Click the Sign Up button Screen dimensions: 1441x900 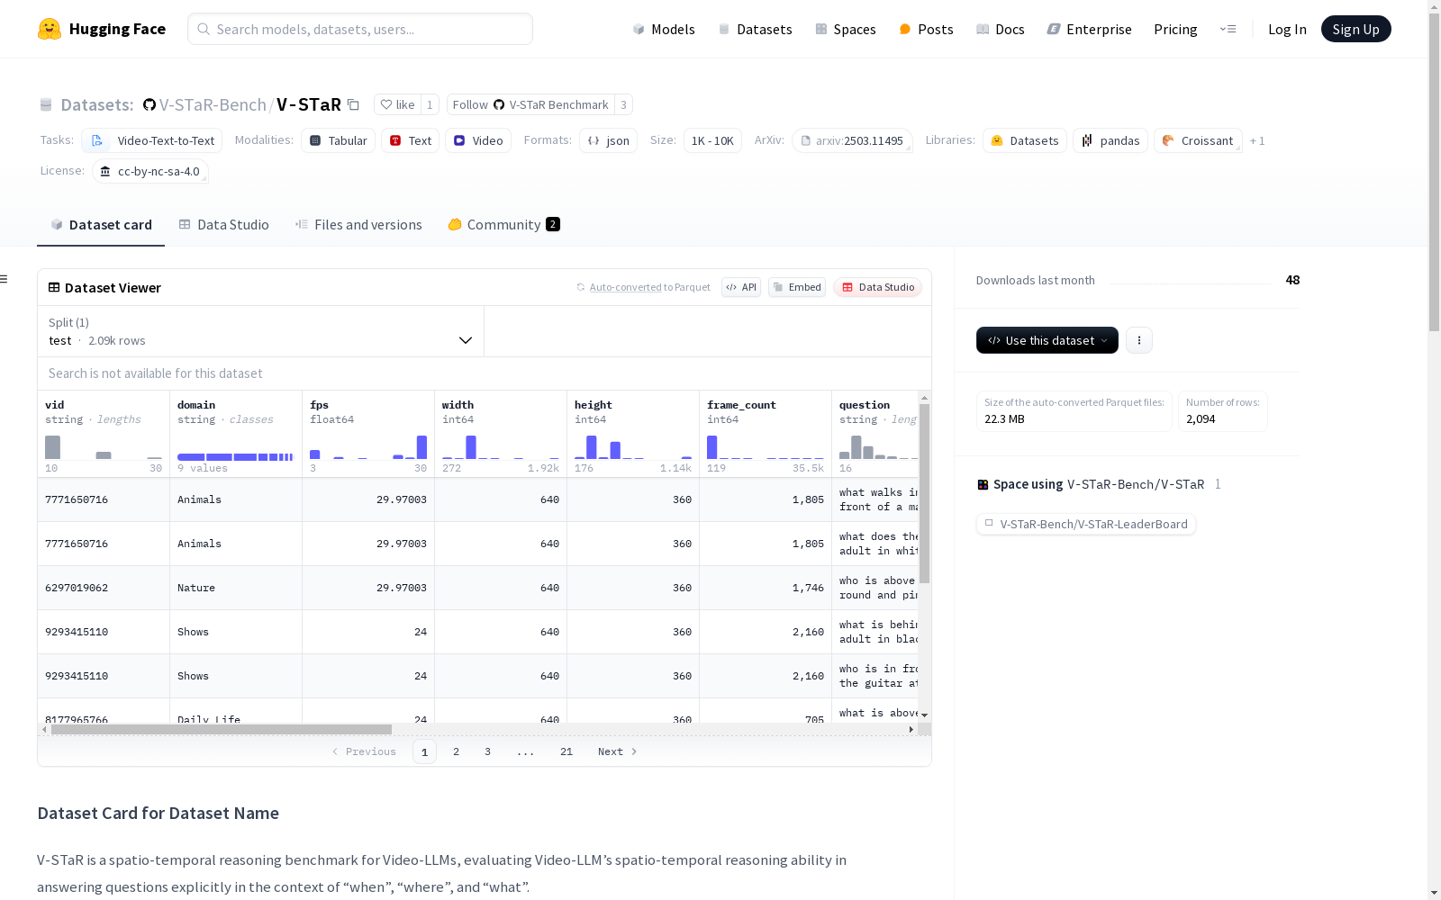(x=1356, y=29)
